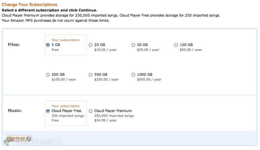The image size is (260, 150).
Task: Select the 200 GB radio button
Action: coord(48,75)
